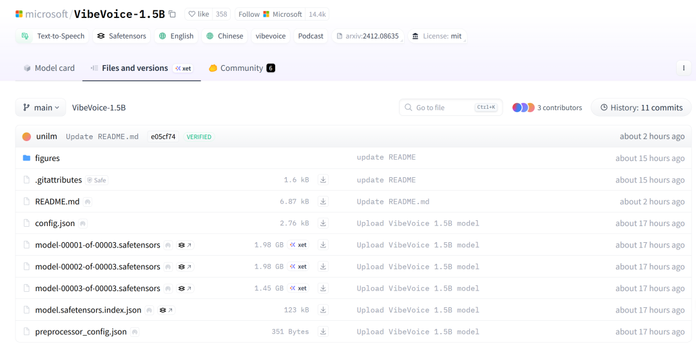696x353 pixels.
Task: Open model.safetensors.index.json file
Action: pos(88,310)
